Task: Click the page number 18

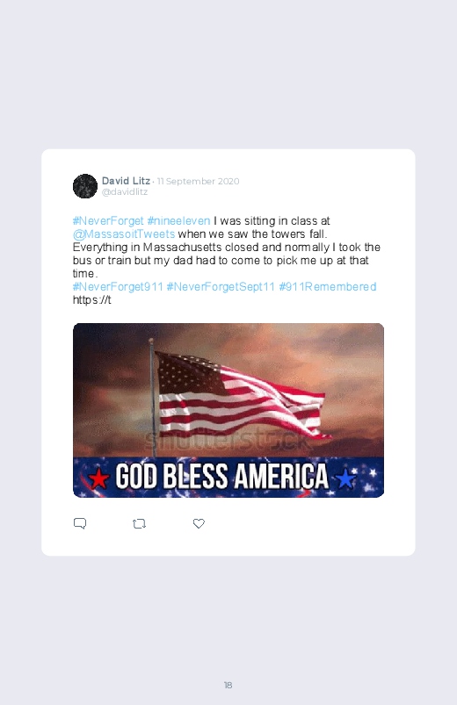Action: [x=228, y=685]
